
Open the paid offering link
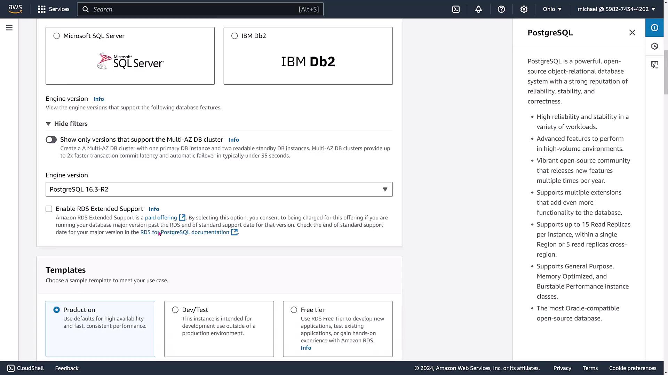[x=161, y=218]
